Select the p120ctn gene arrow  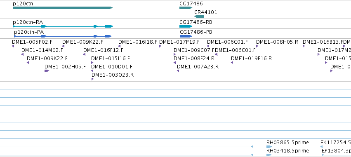pyautogui.click(x=63, y=8)
